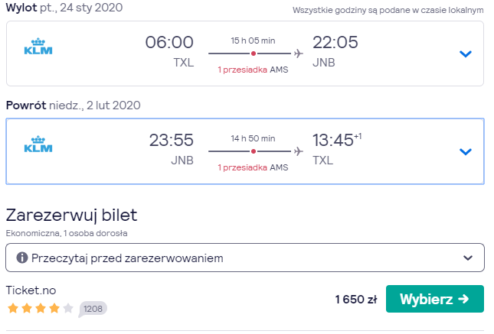Select the outbound flight card departing 06:00
494x334 pixels.
point(245,54)
